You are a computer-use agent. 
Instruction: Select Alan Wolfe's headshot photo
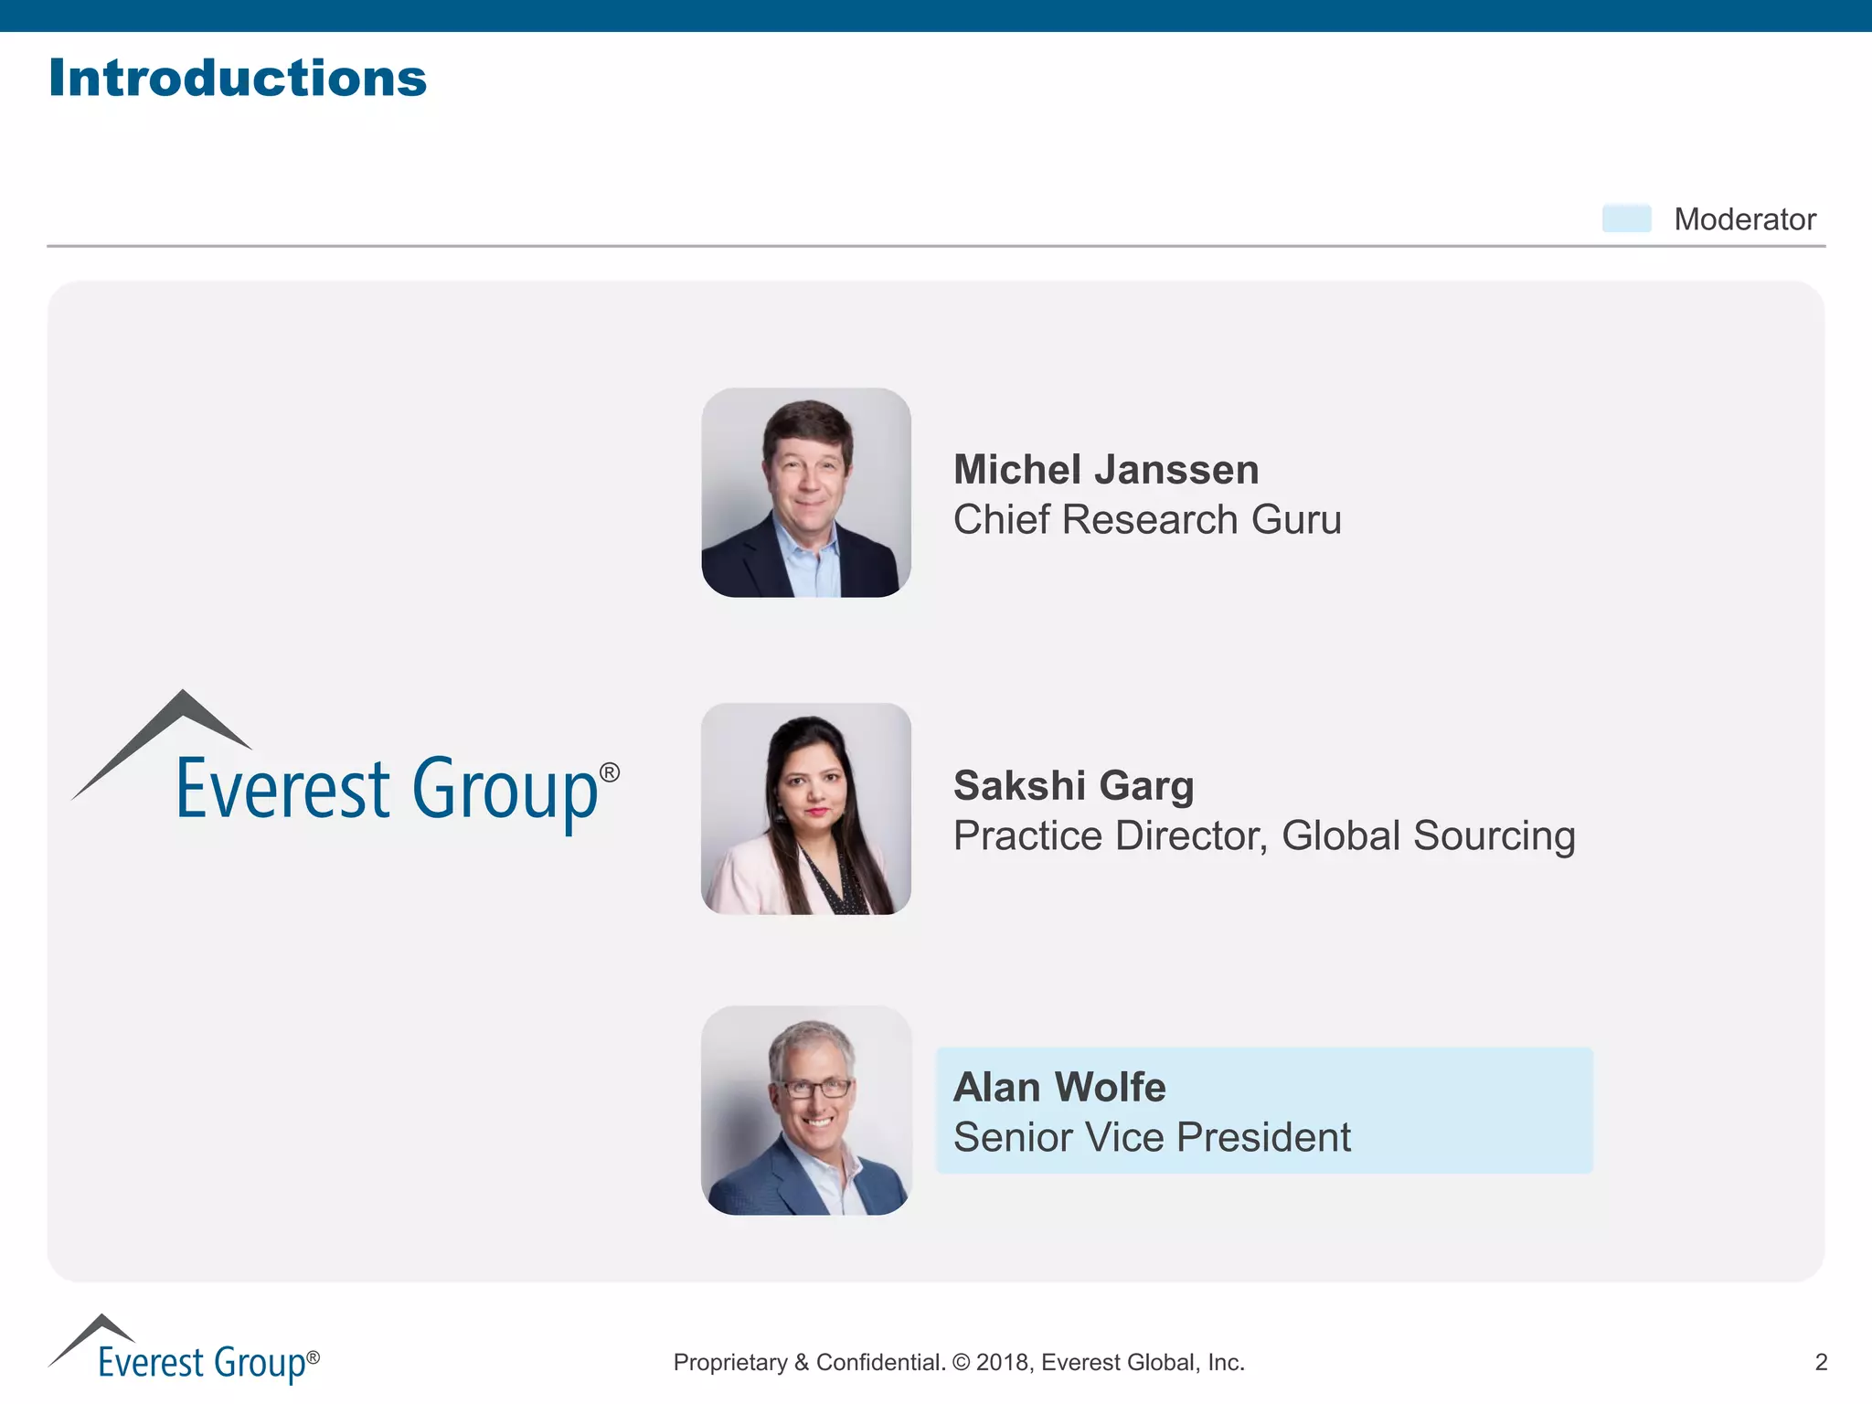coord(806,1111)
